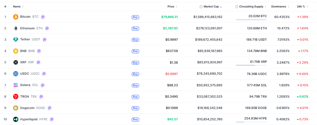This screenshot has height=125, width=317.
Task: Click the info icon next to Circulating Supply
Action: tap(237, 7)
